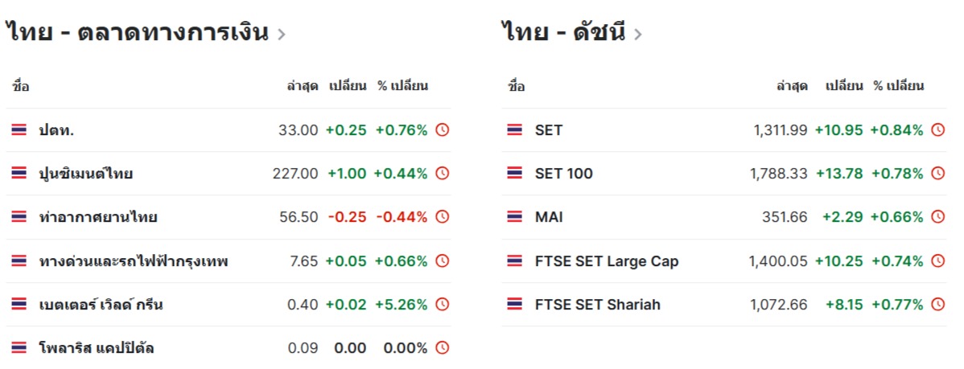Click the clock icon in the เบตเตอร์ เวิลด์ กรีน row
Image resolution: width=964 pixels, height=369 pixels.
point(442,305)
